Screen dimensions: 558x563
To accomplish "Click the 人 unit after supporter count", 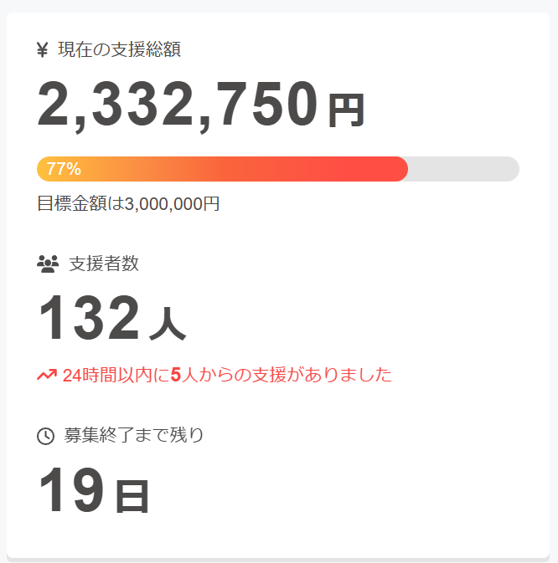I will (168, 324).
